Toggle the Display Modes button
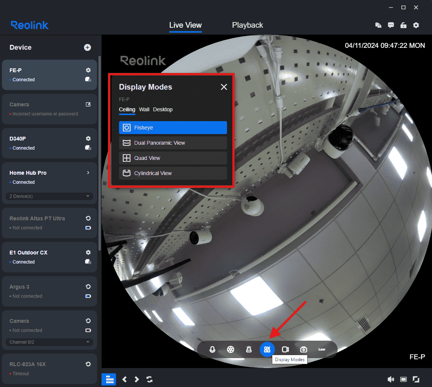 click(267, 349)
